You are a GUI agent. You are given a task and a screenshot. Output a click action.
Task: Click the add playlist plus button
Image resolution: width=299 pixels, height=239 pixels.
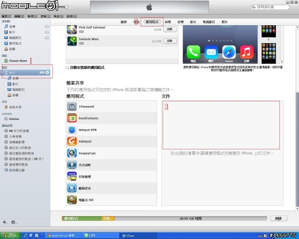pos(5,222)
